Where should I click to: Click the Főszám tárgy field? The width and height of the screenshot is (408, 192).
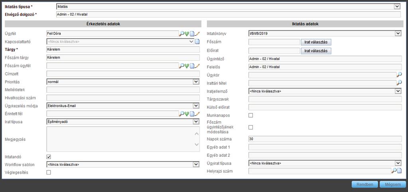coord(123,58)
